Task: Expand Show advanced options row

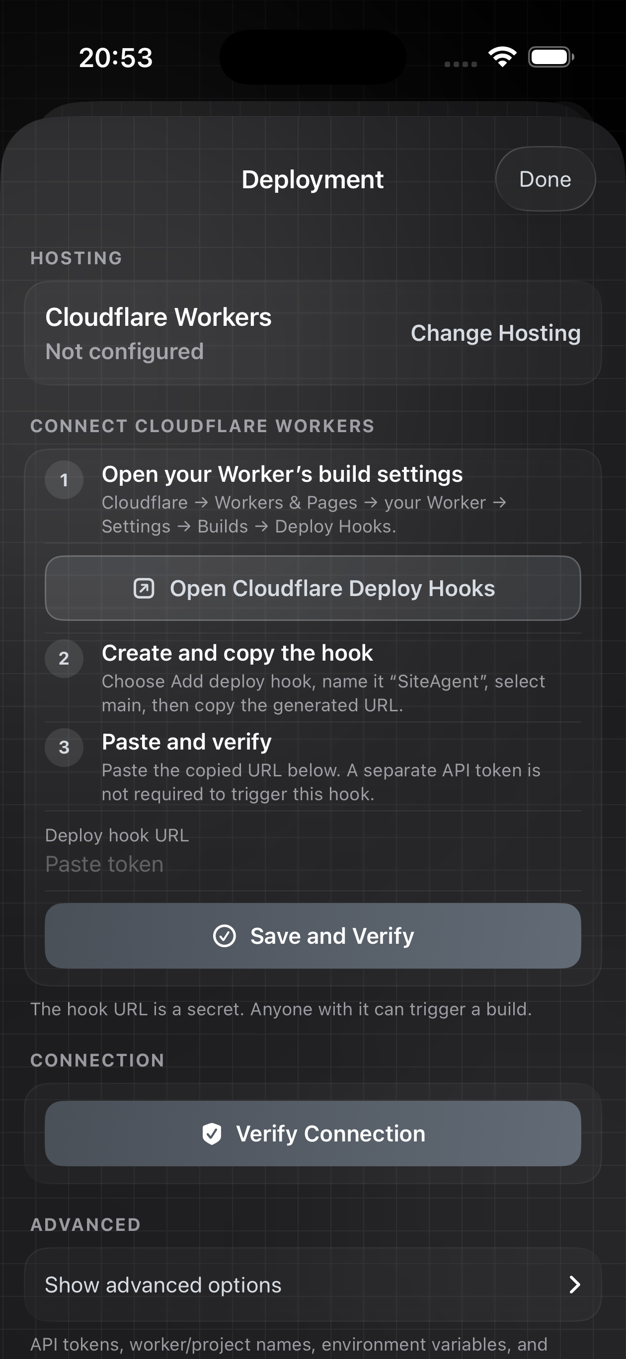Action: (x=313, y=1284)
